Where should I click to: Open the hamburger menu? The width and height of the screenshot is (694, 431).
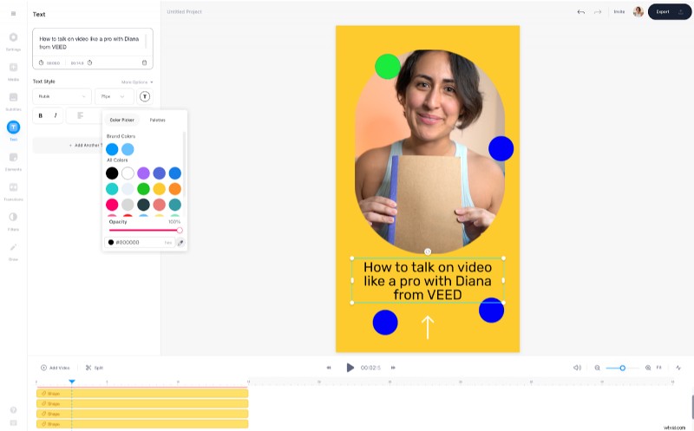[13, 14]
